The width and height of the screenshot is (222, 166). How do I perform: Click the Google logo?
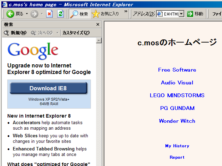pos(33,51)
